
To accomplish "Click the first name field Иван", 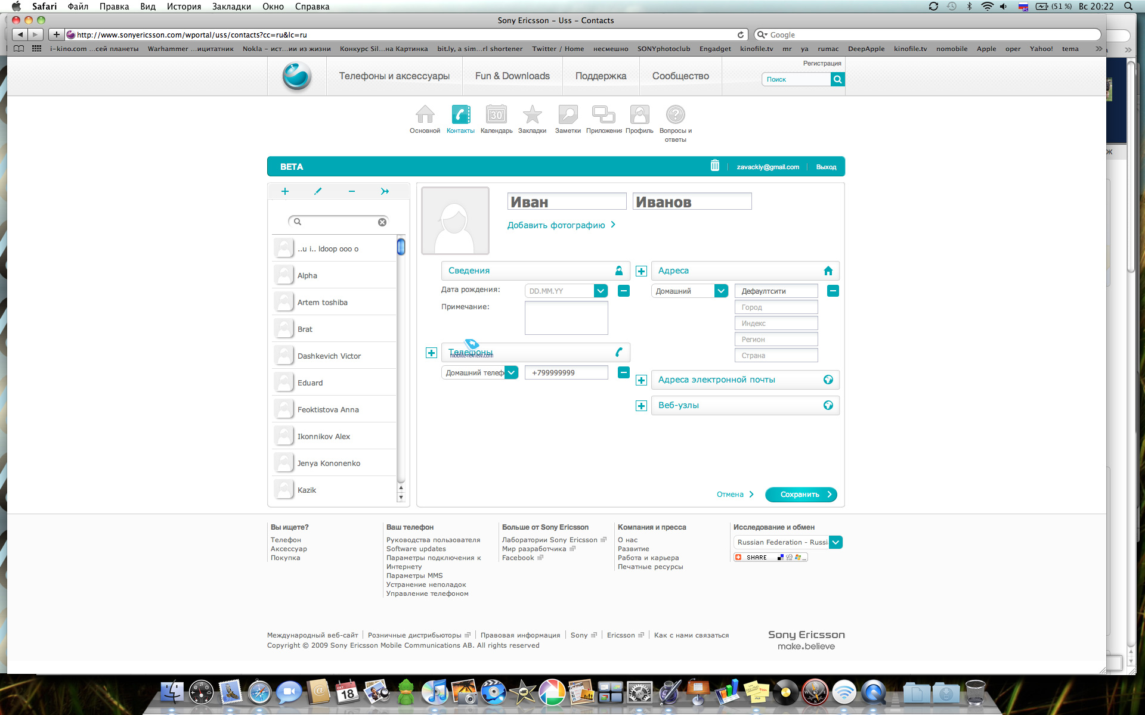I will tap(567, 201).
